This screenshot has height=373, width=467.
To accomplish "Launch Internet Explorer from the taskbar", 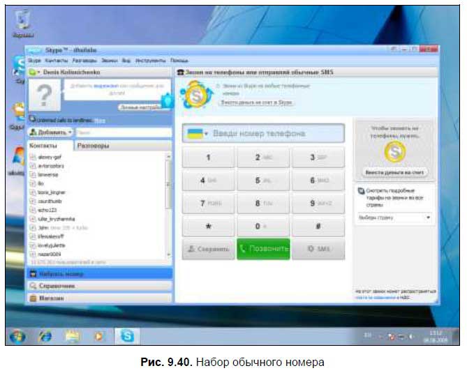I will pos(45,337).
